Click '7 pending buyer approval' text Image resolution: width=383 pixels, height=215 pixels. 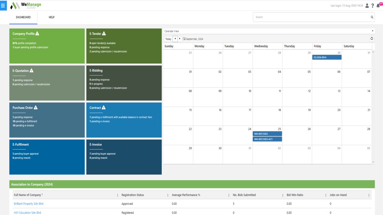click(102, 154)
